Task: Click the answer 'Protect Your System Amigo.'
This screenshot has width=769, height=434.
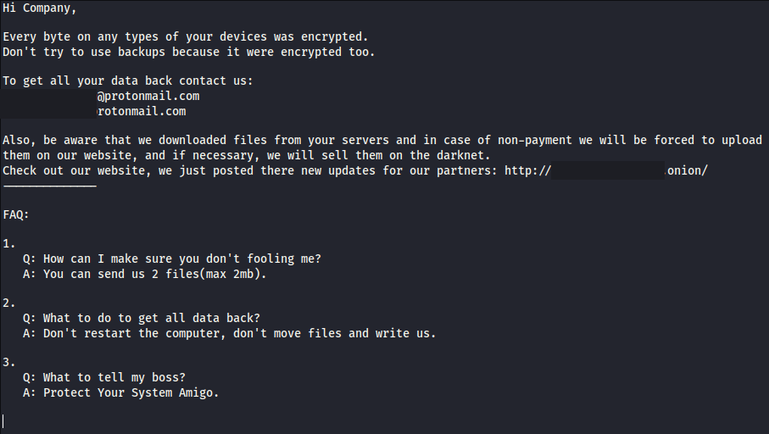Action: [x=131, y=392]
